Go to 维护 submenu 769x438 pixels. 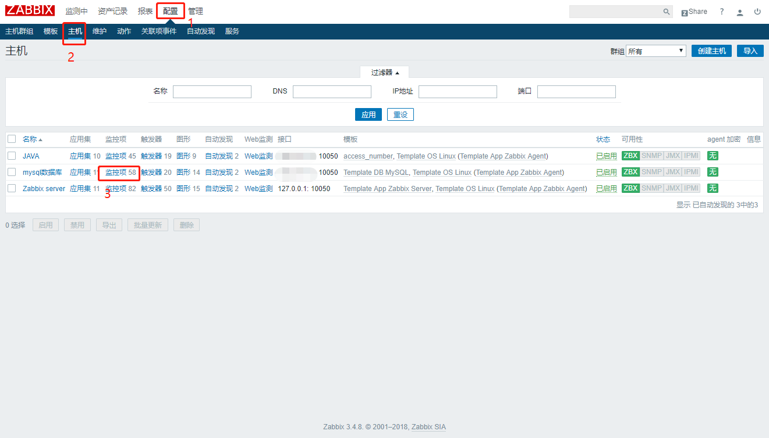click(x=100, y=31)
